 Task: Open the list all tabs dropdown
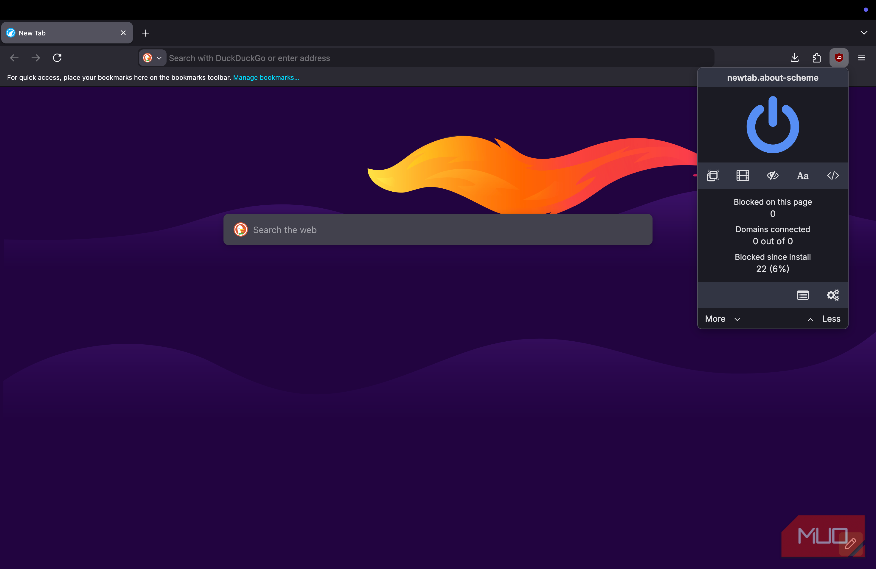[864, 33]
